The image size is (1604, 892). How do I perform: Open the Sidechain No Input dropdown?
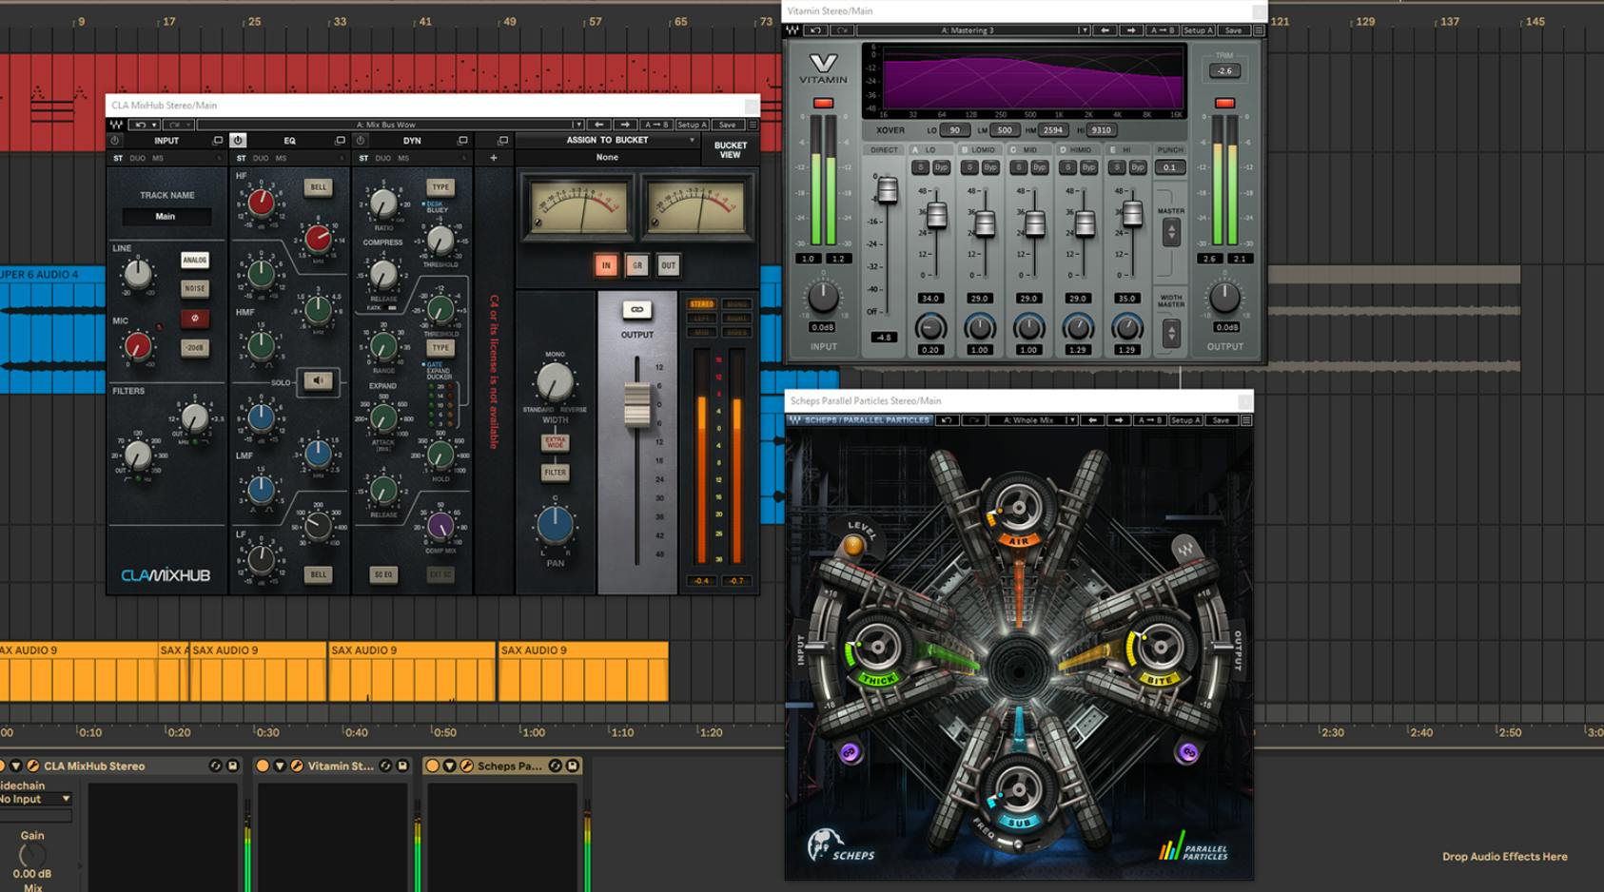coord(35,800)
